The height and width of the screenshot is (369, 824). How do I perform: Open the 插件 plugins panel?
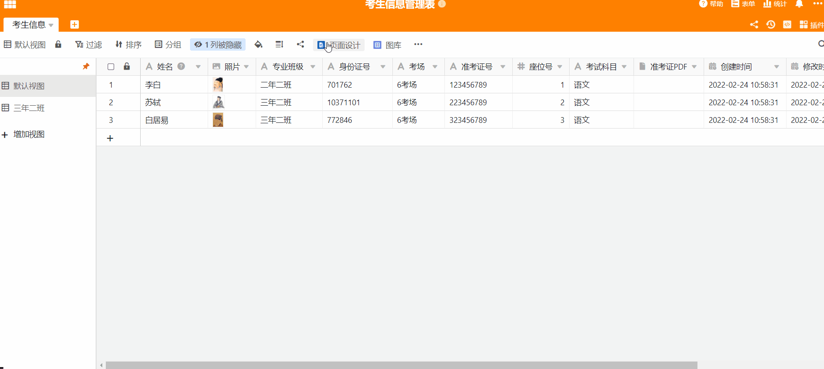[x=812, y=25]
